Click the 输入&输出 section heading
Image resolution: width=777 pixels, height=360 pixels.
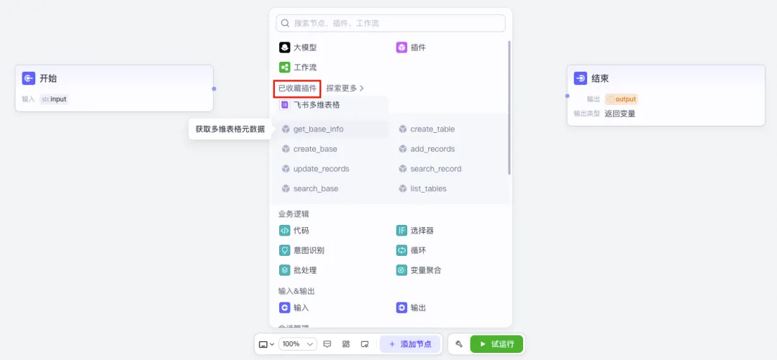(x=296, y=291)
